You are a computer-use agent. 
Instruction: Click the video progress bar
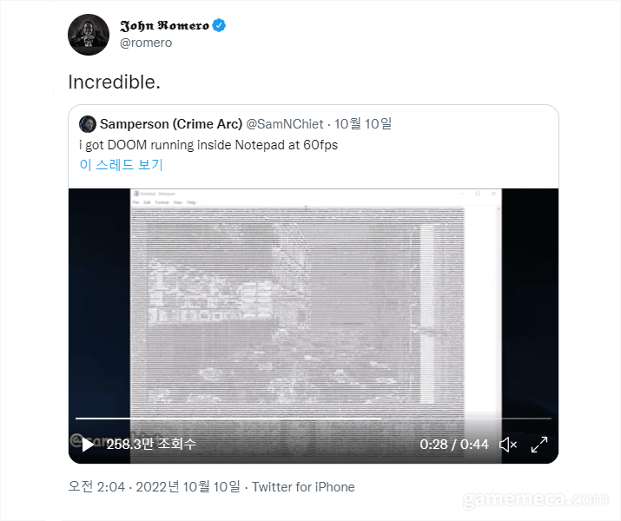click(314, 418)
